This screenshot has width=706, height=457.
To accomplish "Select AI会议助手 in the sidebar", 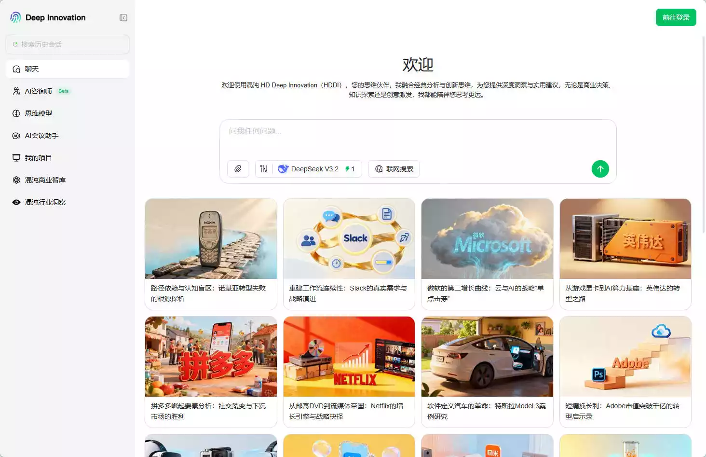I will [x=68, y=136].
